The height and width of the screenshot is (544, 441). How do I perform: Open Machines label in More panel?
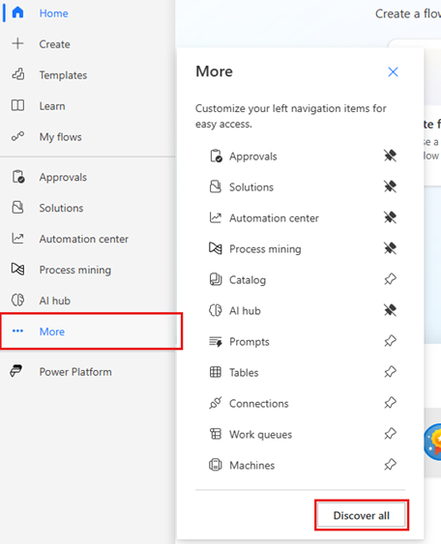point(251,465)
